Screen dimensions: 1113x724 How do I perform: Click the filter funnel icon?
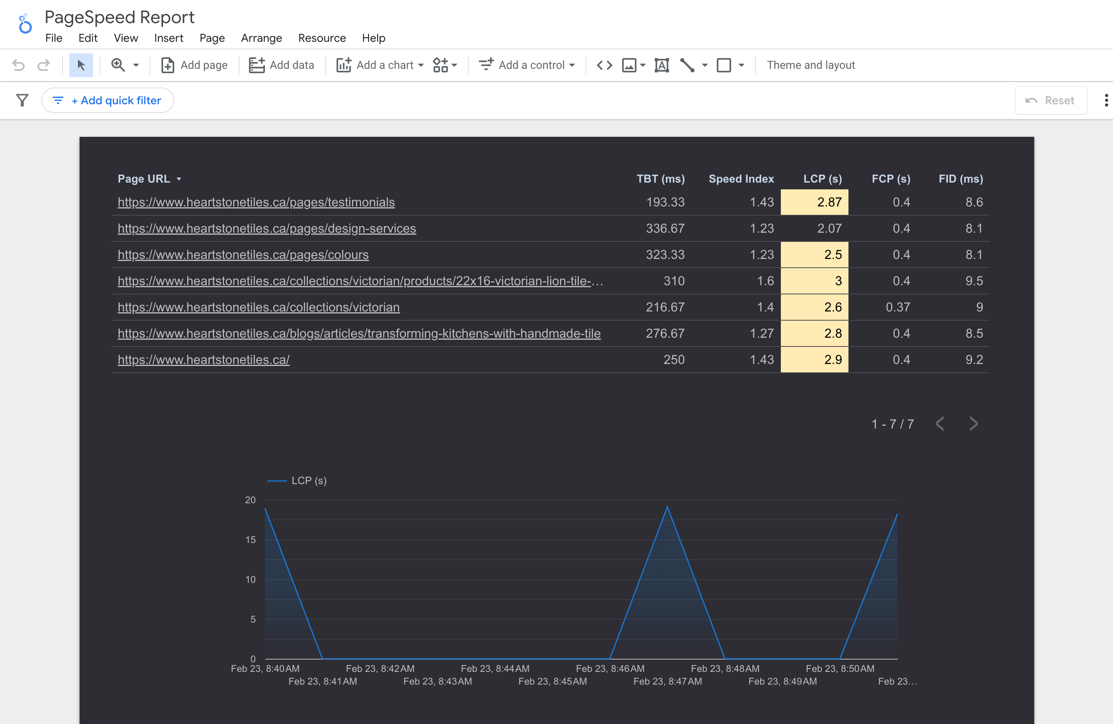pyautogui.click(x=22, y=100)
